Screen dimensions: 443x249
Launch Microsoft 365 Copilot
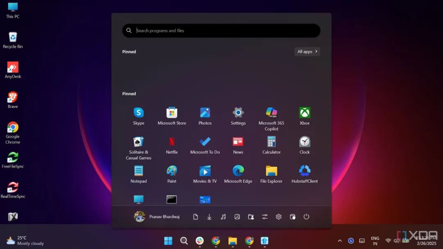click(271, 119)
